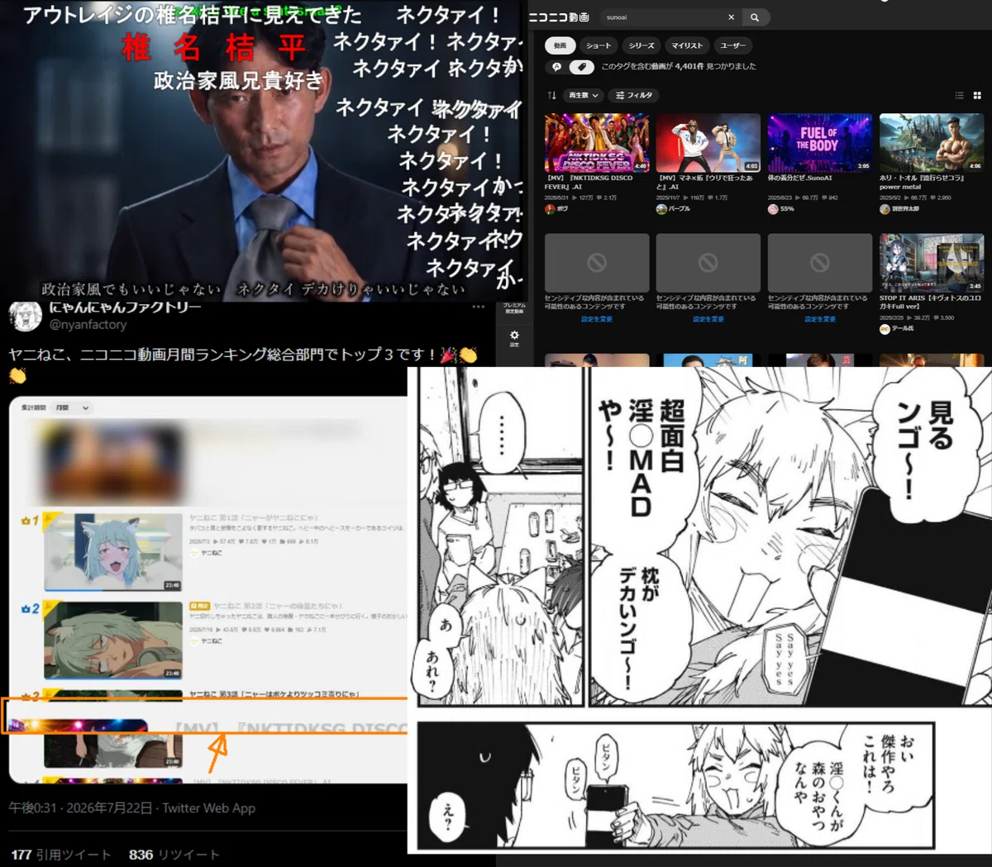Viewport: 992px width, 867px height.
Task: Select the 動画 tab
Action: pyautogui.click(x=560, y=45)
